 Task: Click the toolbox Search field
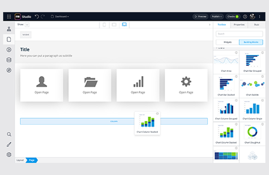[239, 34]
